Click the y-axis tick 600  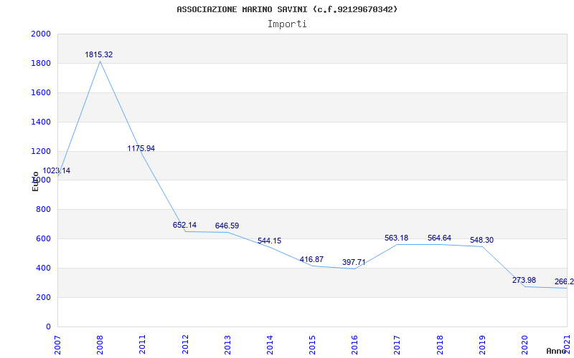(x=43, y=239)
